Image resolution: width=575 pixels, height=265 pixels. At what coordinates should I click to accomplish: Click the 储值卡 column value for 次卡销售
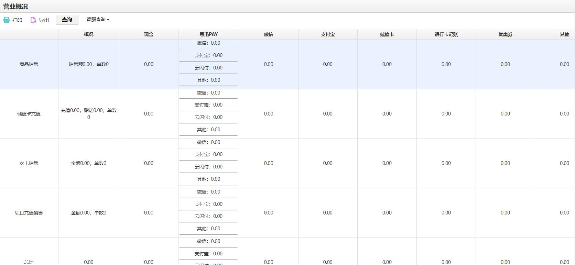[x=387, y=163]
